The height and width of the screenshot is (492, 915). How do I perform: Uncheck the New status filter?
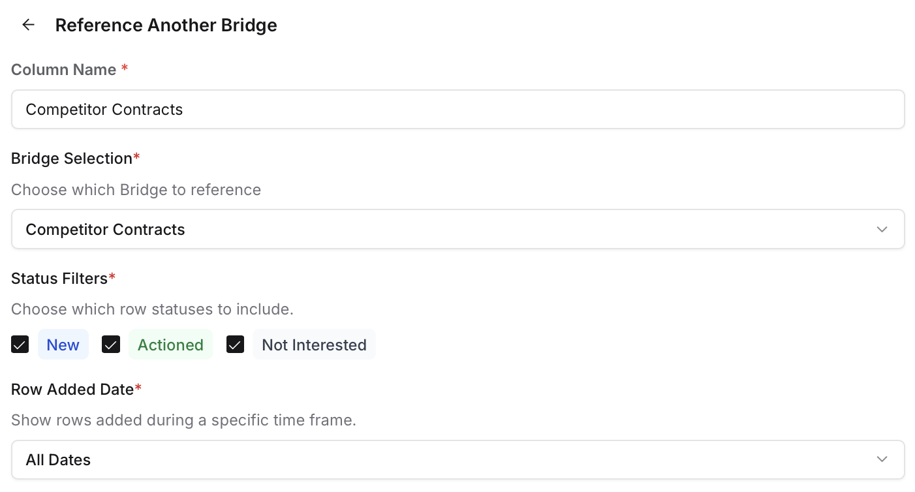(x=20, y=345)
